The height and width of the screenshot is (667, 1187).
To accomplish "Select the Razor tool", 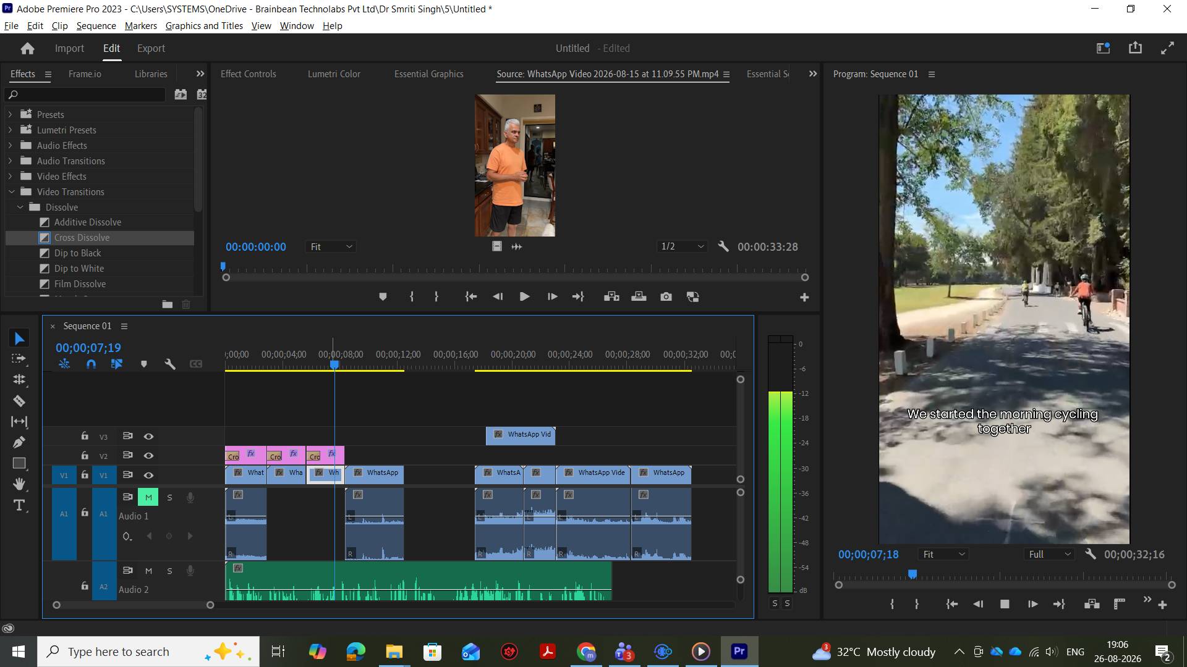I will 19,401.
